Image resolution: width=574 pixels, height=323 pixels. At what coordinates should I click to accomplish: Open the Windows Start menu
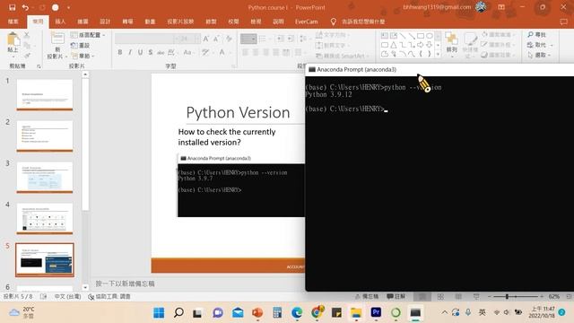tap(159, 313)
